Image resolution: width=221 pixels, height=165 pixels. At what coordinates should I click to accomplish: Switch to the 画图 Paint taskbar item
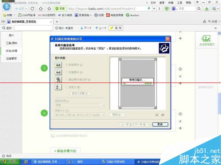click(x=83, y=161)
